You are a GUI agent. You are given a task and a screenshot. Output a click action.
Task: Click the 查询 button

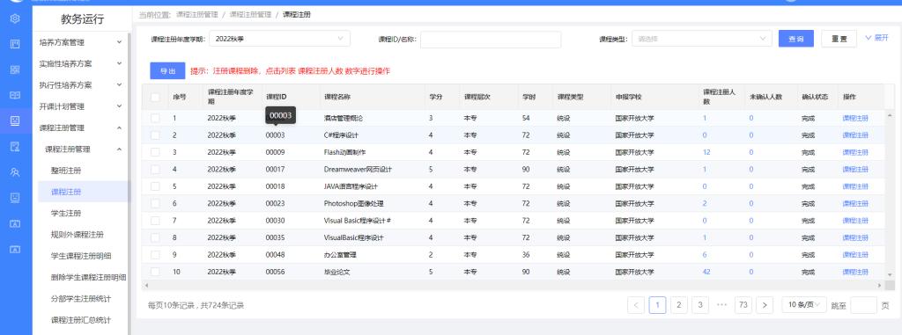click(795, 39)
